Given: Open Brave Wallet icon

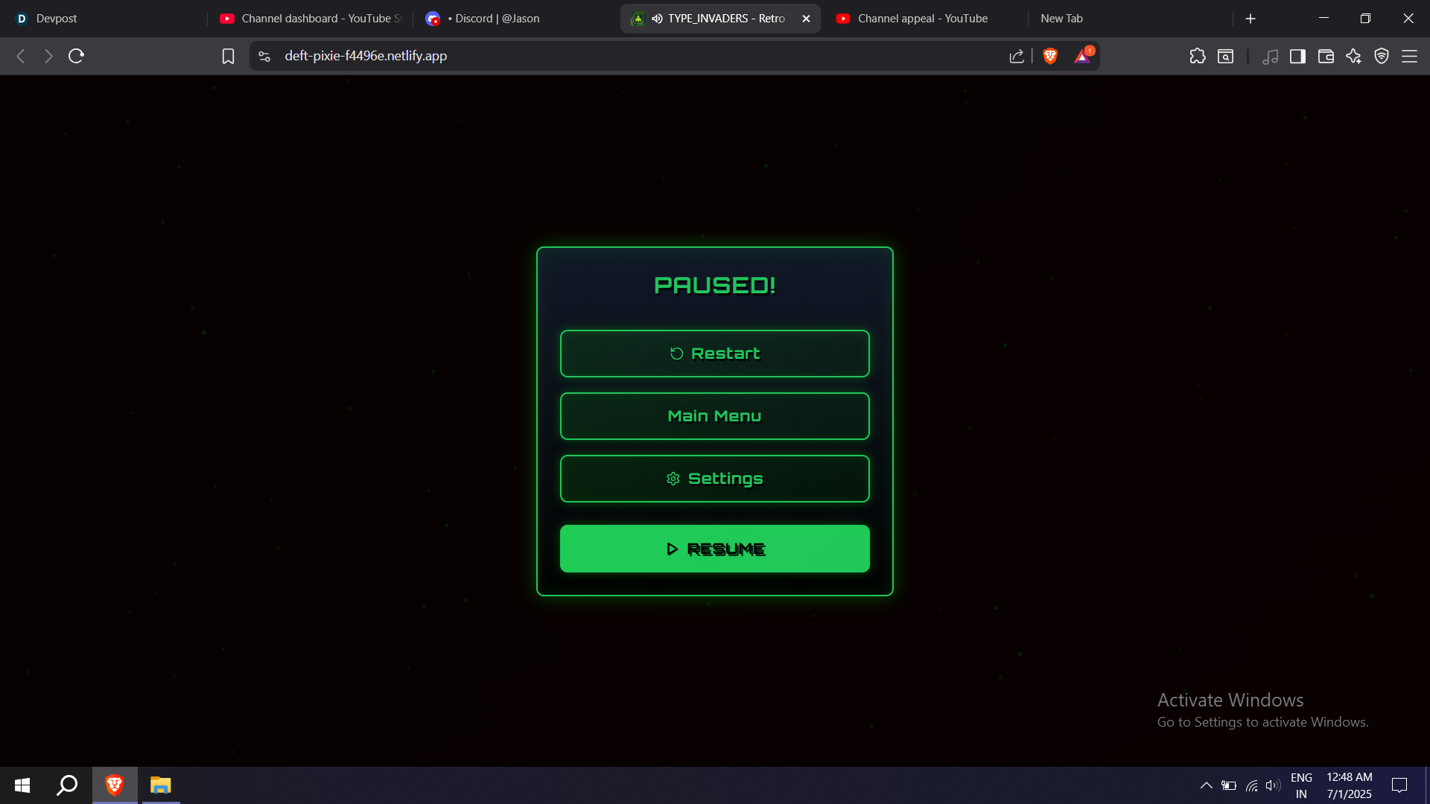Looking at the screenshot, I should [x=1326, y=56].
